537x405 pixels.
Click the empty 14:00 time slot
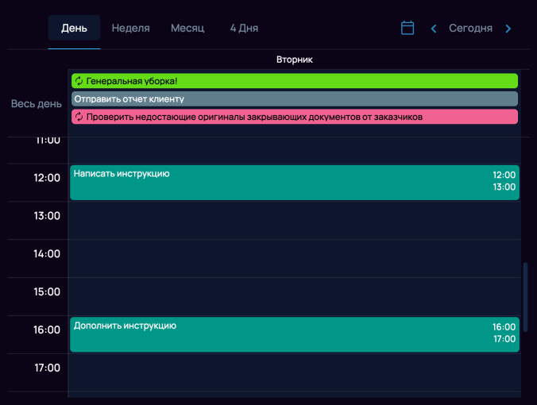click(x=294, y=258)
